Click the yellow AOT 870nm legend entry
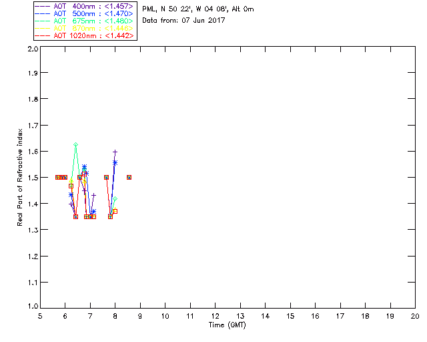 pos(84,28)
